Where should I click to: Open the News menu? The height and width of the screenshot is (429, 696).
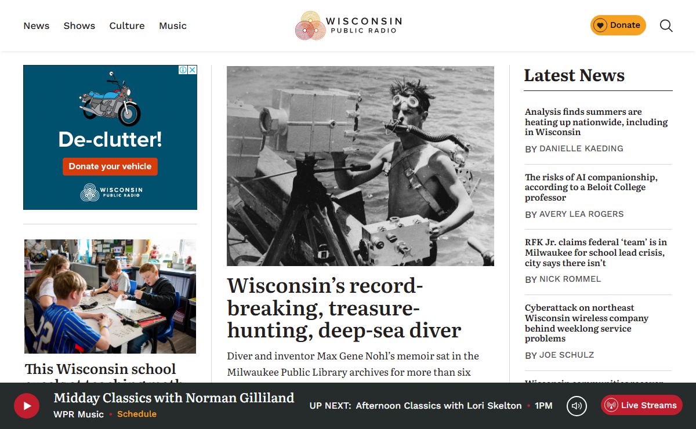[x=37, y=26]
